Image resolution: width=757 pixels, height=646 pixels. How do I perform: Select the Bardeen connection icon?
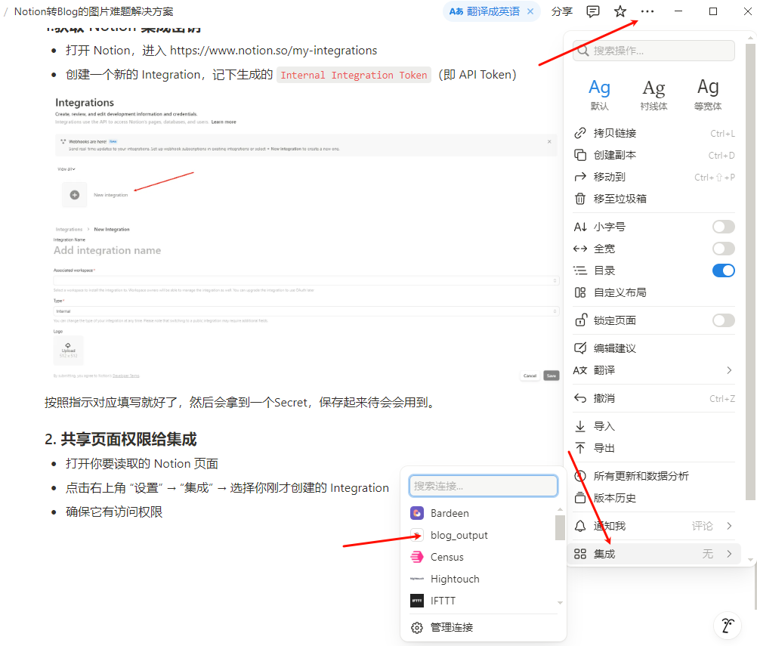tap(417, 513)
